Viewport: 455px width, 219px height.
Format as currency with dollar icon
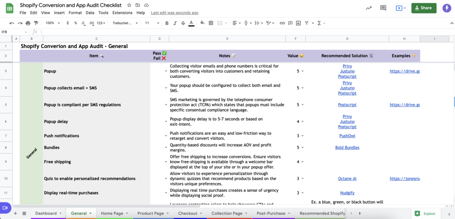pyautogui.click(x=67, y=23)
